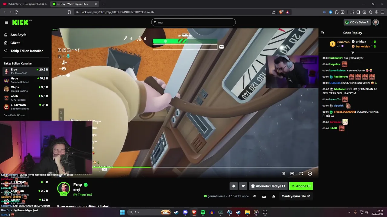Open the browser main menu
Viewport: 387px width, 217px height.
tap(382, 12)
